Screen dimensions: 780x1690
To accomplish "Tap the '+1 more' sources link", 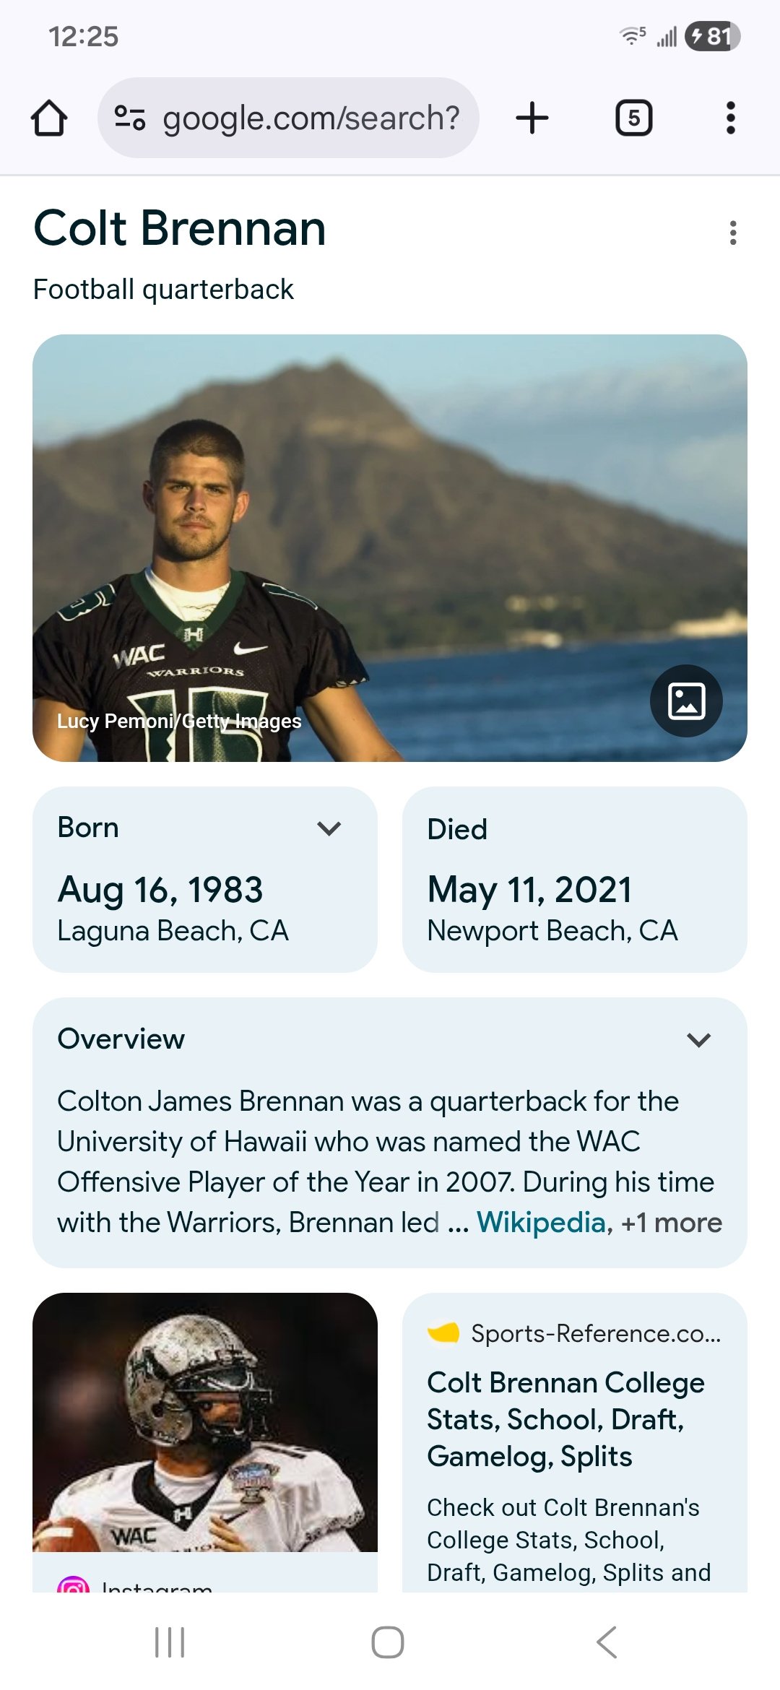I will [x=672, y=1222].
